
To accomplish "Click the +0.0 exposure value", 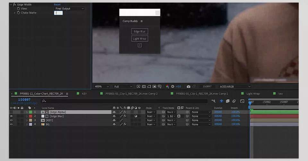I will pos(178,87).
